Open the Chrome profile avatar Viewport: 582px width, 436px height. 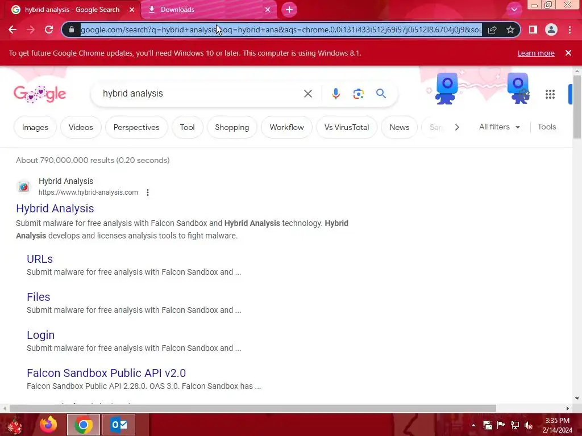551,30
